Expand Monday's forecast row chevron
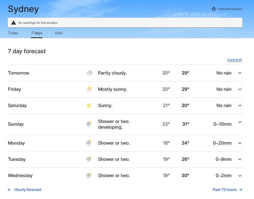Viewport: 254px width, 199px height. click(x=240, y=143)
